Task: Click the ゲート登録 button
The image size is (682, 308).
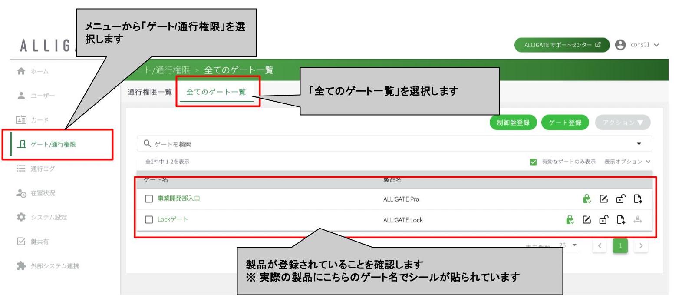Action: click(565, 123)
